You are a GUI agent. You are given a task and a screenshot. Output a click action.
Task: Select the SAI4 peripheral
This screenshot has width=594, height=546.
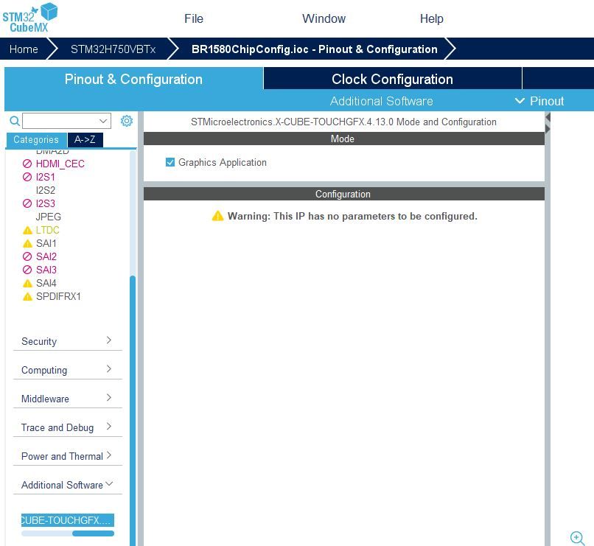pyautogui.click(x=46, y=283)
